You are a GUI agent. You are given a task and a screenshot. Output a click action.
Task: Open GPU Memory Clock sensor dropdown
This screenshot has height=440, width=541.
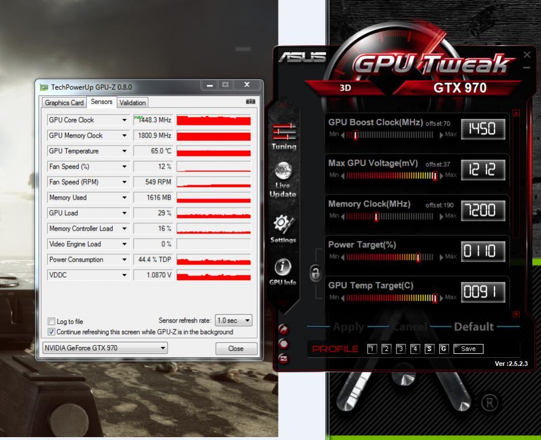tap(124, 136)
